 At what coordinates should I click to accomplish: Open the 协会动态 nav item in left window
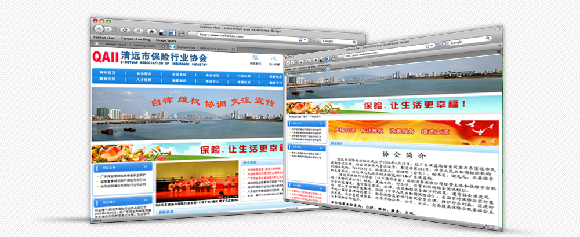click(213, 75)
